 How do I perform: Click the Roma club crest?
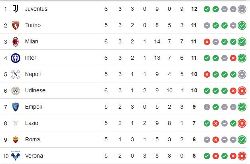coord(16,139)
